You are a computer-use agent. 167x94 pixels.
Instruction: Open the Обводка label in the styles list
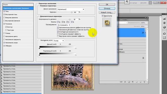[x=8, y=46]
